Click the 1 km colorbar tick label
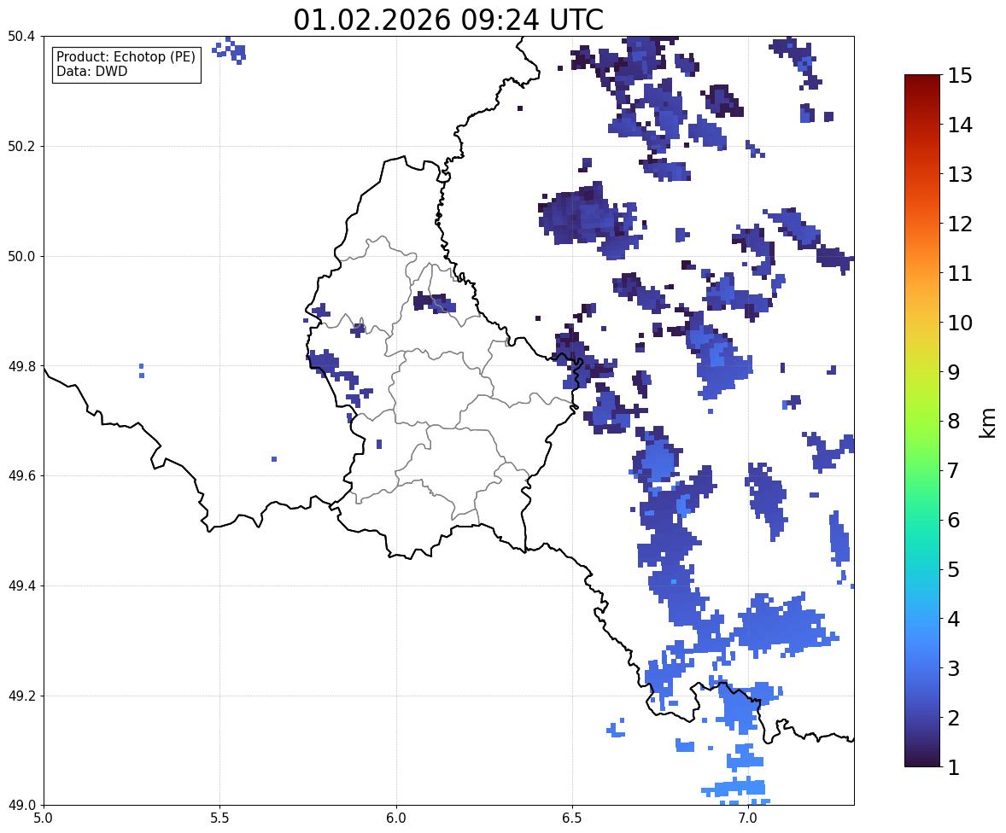Viewport: 1006px width, 833px height. coord(954,767)
